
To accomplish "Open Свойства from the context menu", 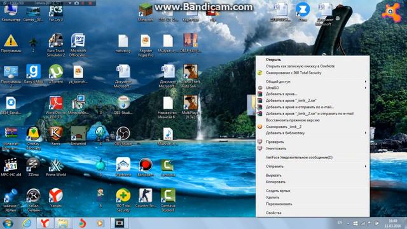I will 312,212.
